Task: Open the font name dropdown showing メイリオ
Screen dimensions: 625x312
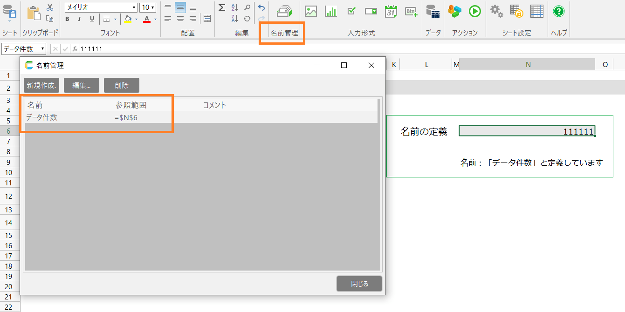Action: (x=134, y=7)
